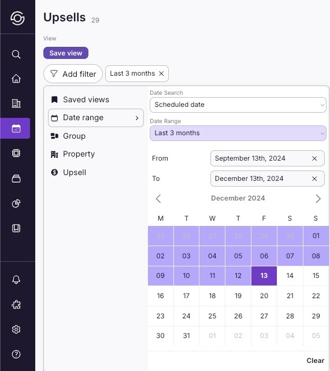Pick December 02 in the calendar
Viewport: 330px width, 371px height.
tap(161, 256)
